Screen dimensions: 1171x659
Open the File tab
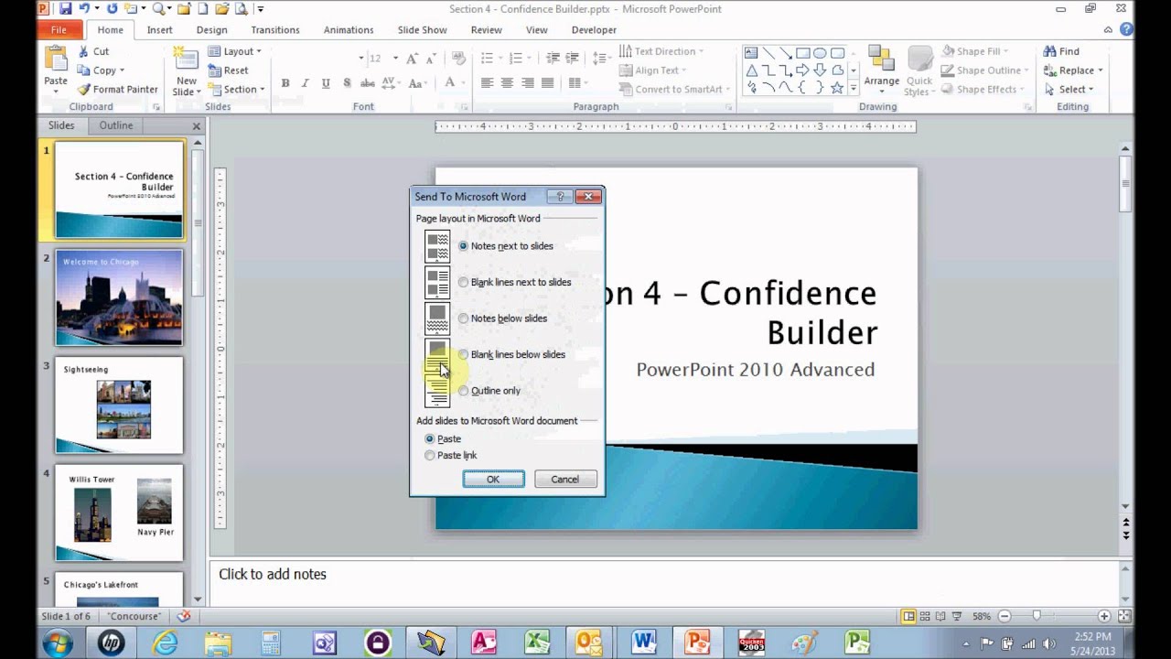(x=59, y=30)
